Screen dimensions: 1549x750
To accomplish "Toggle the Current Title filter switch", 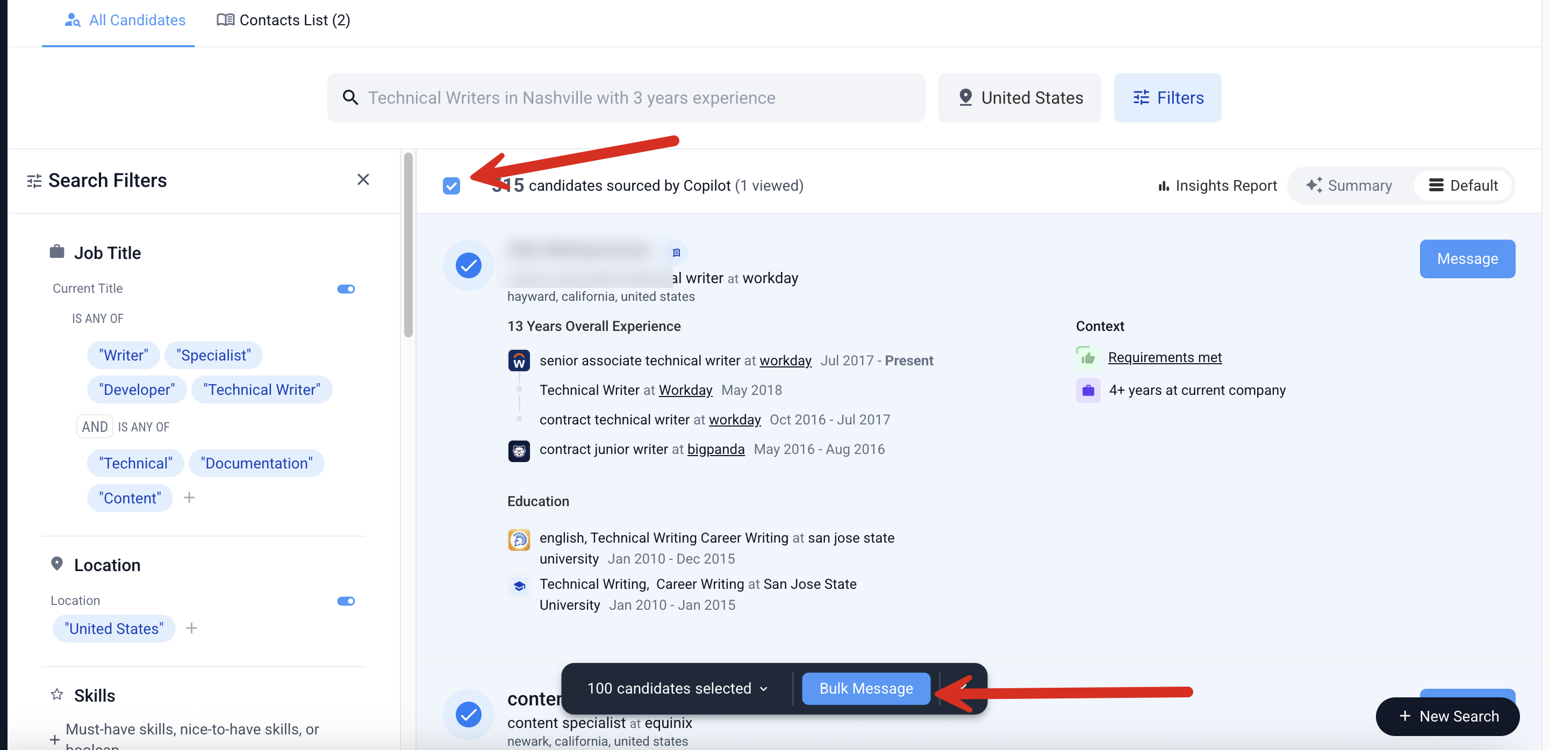I will (x=346, y=289).
